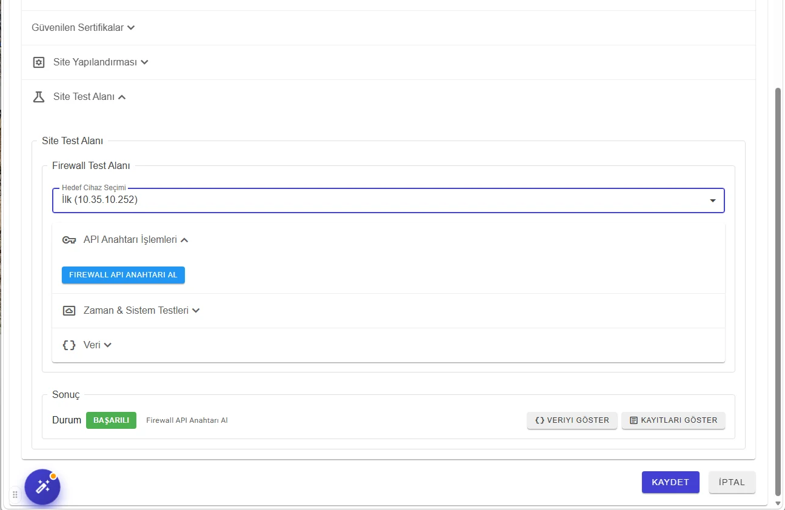The height and width of the screenshot is (510, 785).
Task: Click the KAYITLARI GÖSTER button
Action: (x=673, y=420)
